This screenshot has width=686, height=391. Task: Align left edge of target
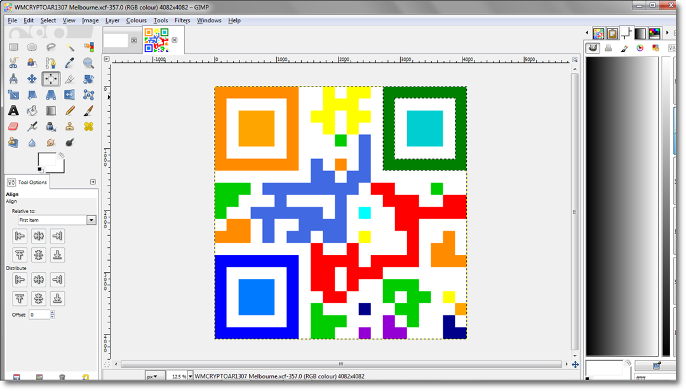(x=20, y=237)
